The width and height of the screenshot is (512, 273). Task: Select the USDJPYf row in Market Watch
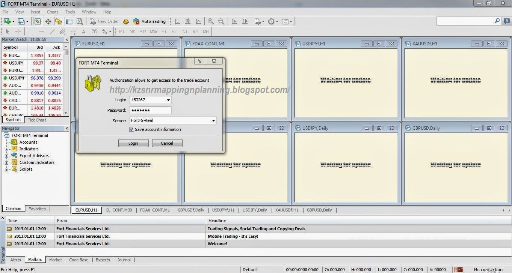click(32, 78)
